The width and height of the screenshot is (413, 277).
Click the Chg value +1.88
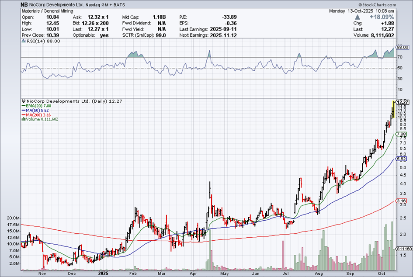(388, 23)
